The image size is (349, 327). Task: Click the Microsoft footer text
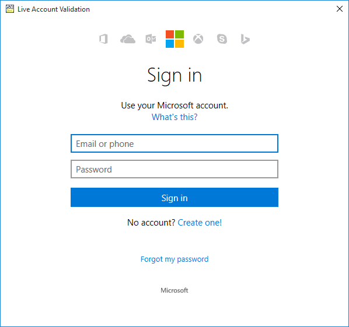(x=175, y=290)
